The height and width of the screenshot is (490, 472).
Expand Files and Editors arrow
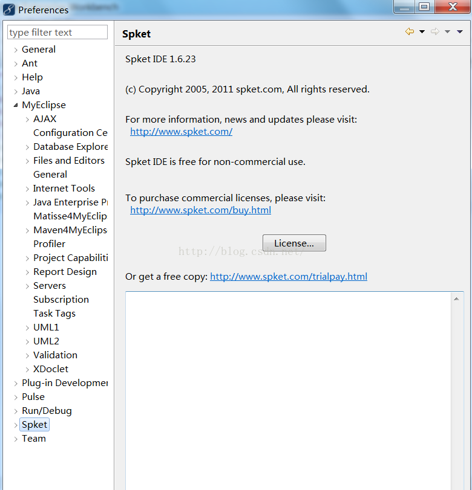tap(27, 161)
